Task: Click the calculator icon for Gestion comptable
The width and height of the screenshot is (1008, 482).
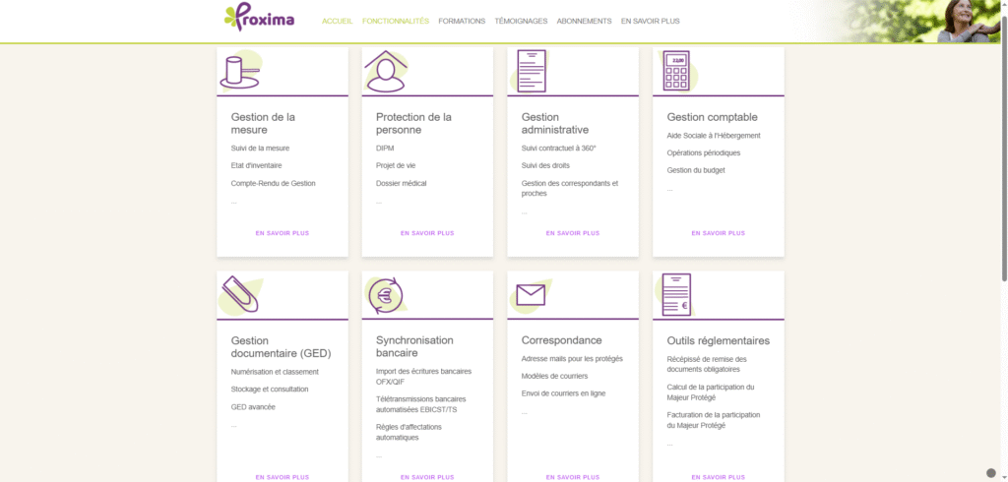Action: [x=676, y=71]
